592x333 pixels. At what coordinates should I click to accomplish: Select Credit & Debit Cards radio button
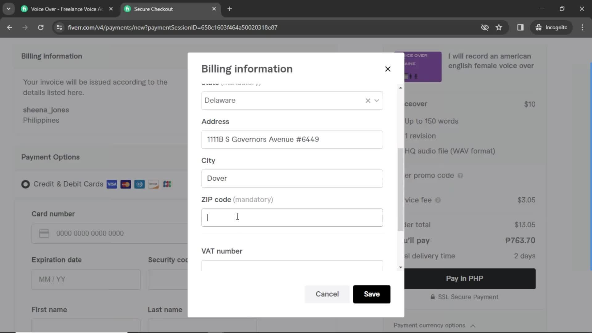coord(25,184)
